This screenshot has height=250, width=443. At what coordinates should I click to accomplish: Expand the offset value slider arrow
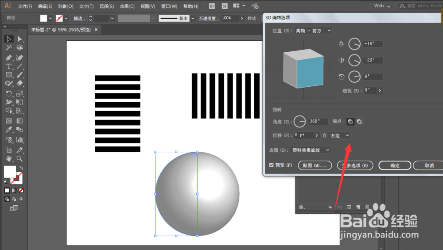pos(317,135)
